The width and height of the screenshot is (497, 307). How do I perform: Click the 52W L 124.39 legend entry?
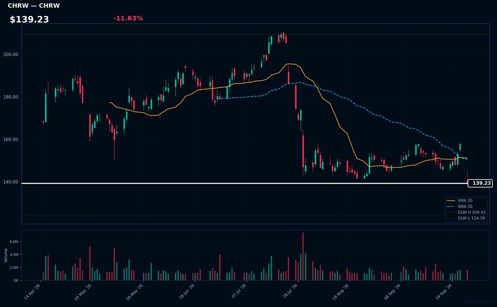(466, 218)
